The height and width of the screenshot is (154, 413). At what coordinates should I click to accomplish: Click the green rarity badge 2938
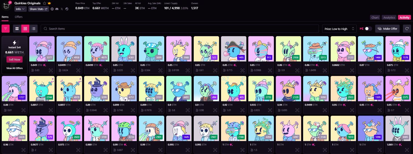[296, 58]
